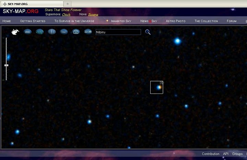The width and height of the screenshot is (247, 160).
Task: Go to To Survive in the Universe
Action: tap(74, 21)
